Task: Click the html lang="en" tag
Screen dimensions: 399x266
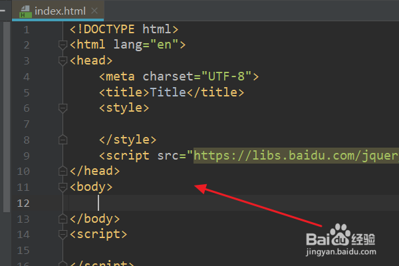Action: click(x=128, y=45)
